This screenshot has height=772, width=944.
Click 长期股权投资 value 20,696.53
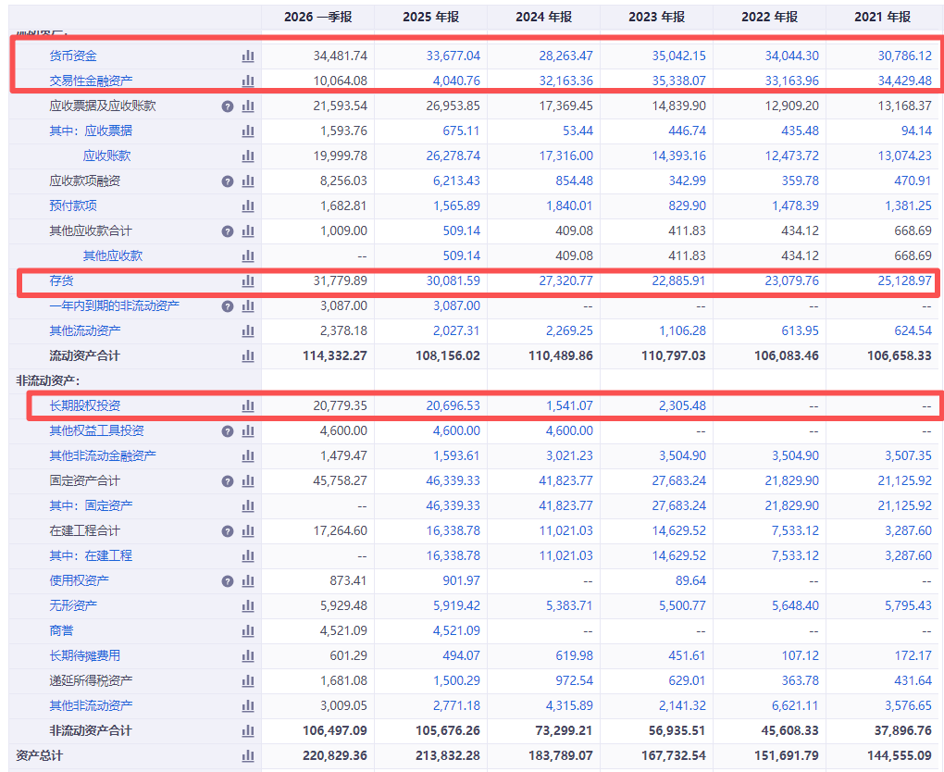453,405
